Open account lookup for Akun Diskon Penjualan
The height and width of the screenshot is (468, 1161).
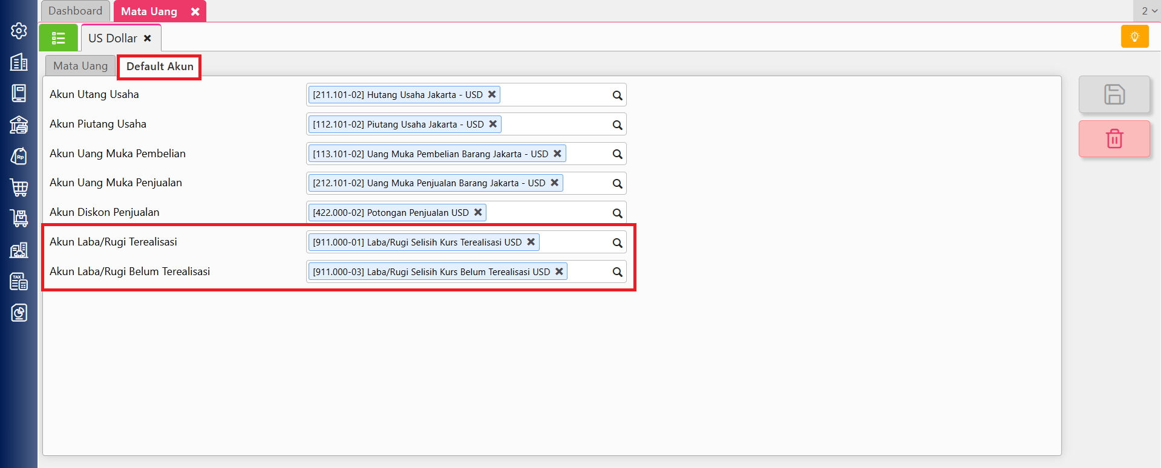coord(617,213)
